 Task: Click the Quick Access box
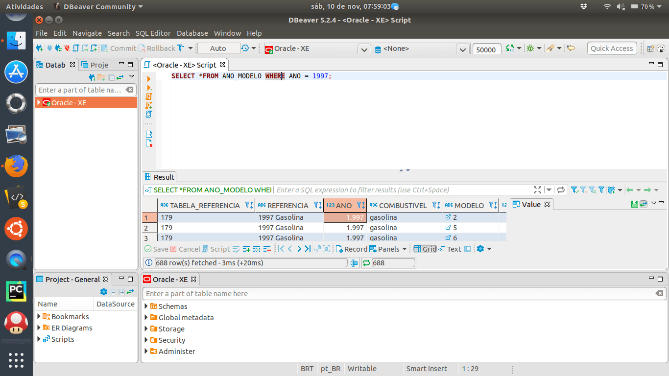click(612, 48)
